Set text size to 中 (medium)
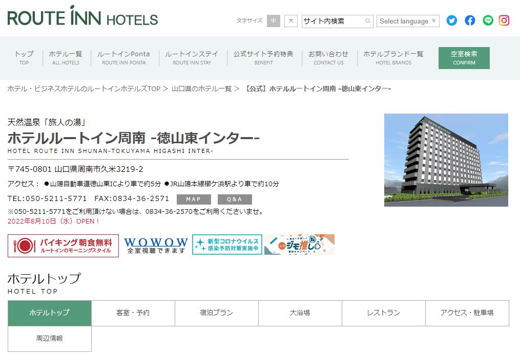520x356 pixels. [x=273, y=21]
